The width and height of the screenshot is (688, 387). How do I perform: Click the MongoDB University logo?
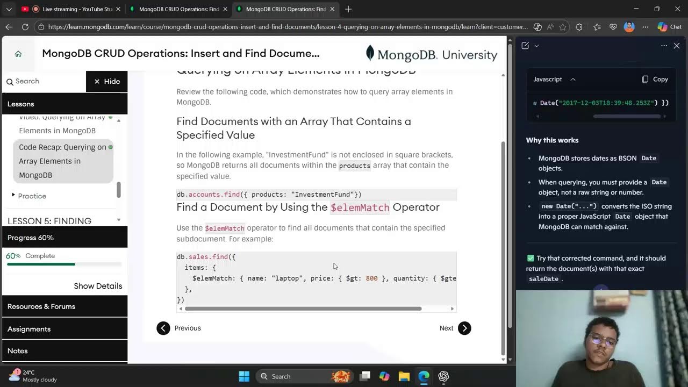tap(432, 54)
